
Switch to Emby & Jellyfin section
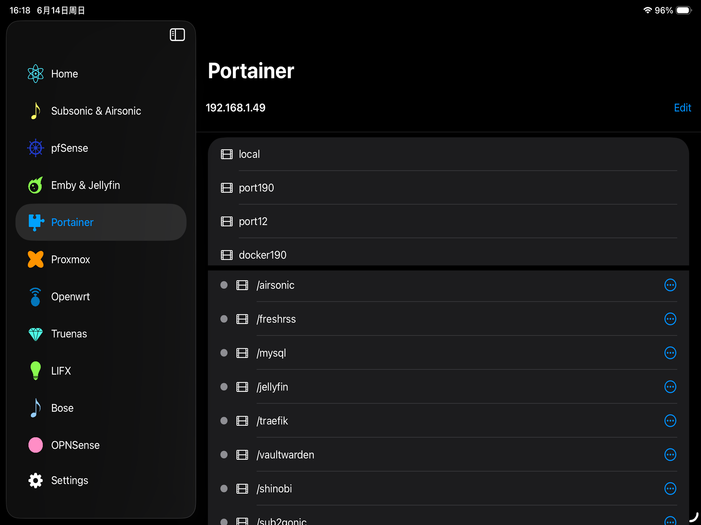coord(101,185)
